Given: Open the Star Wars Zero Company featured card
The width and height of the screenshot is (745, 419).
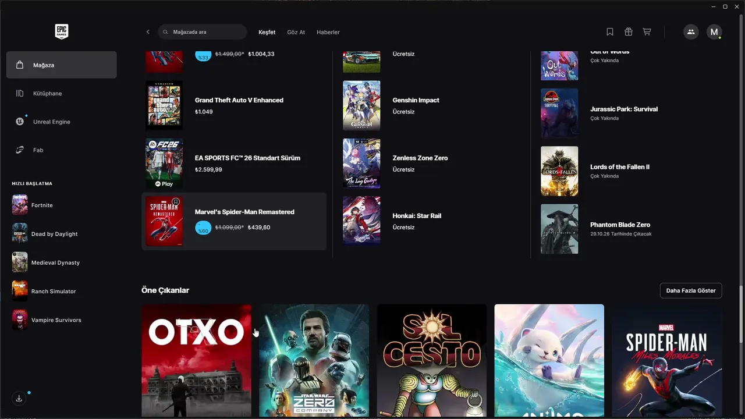Looking at the screenshot, I should pos(314,361).
